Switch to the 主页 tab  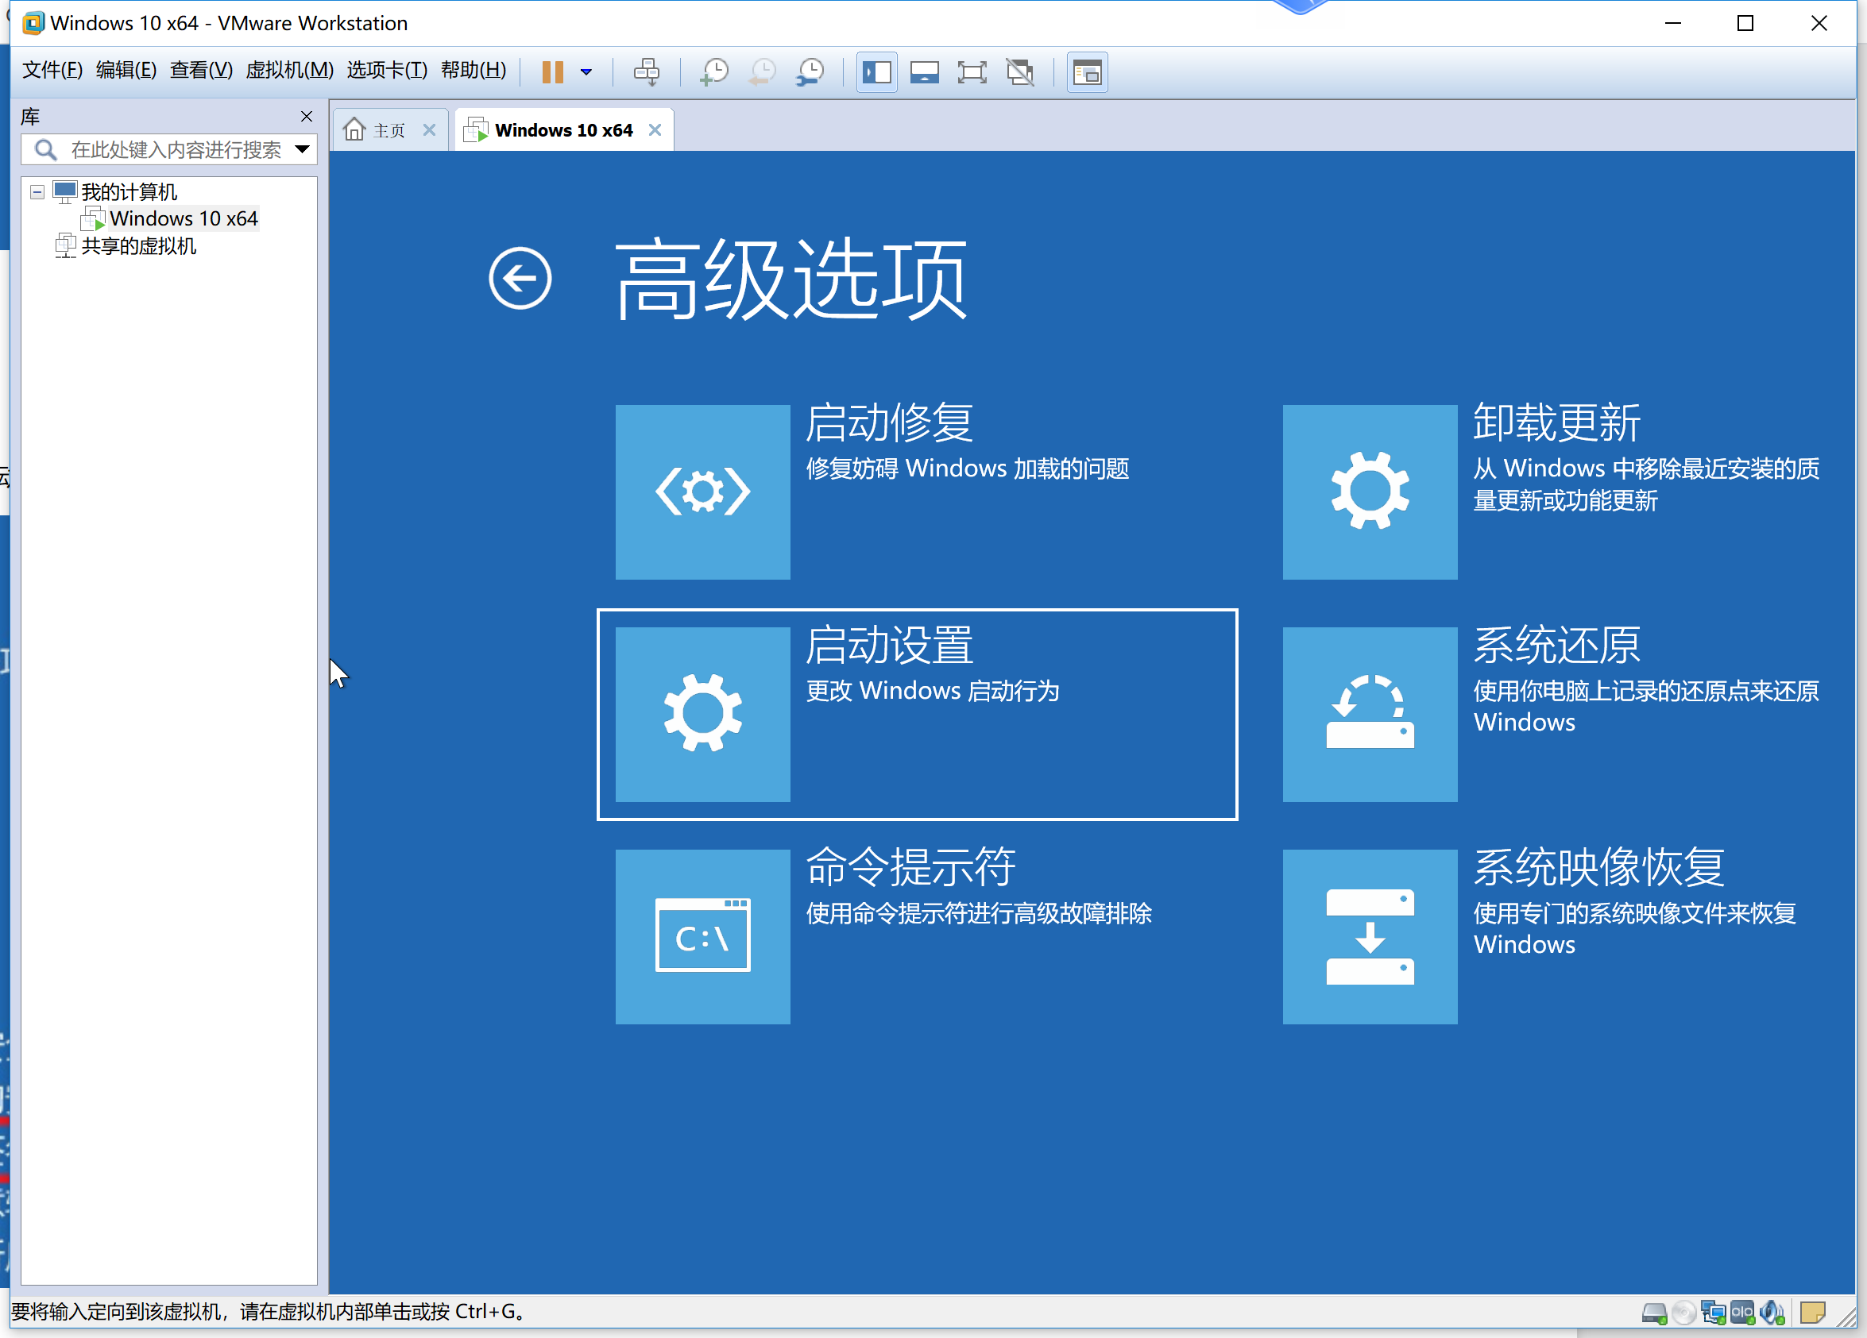pos(388,130)
